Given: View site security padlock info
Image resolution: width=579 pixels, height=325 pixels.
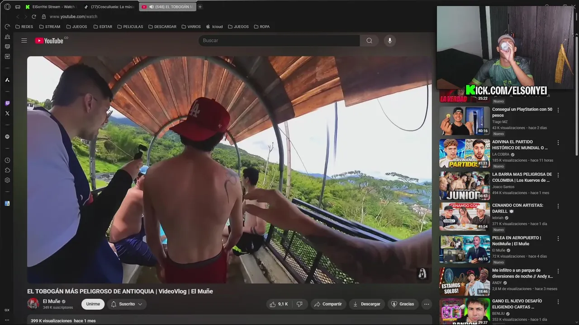Looking at the screenshot, I should 44,17.
